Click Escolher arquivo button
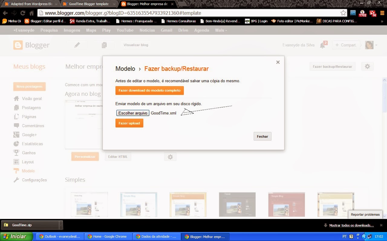The width and height of the screenshot is (387, 241). pos(133,113)
